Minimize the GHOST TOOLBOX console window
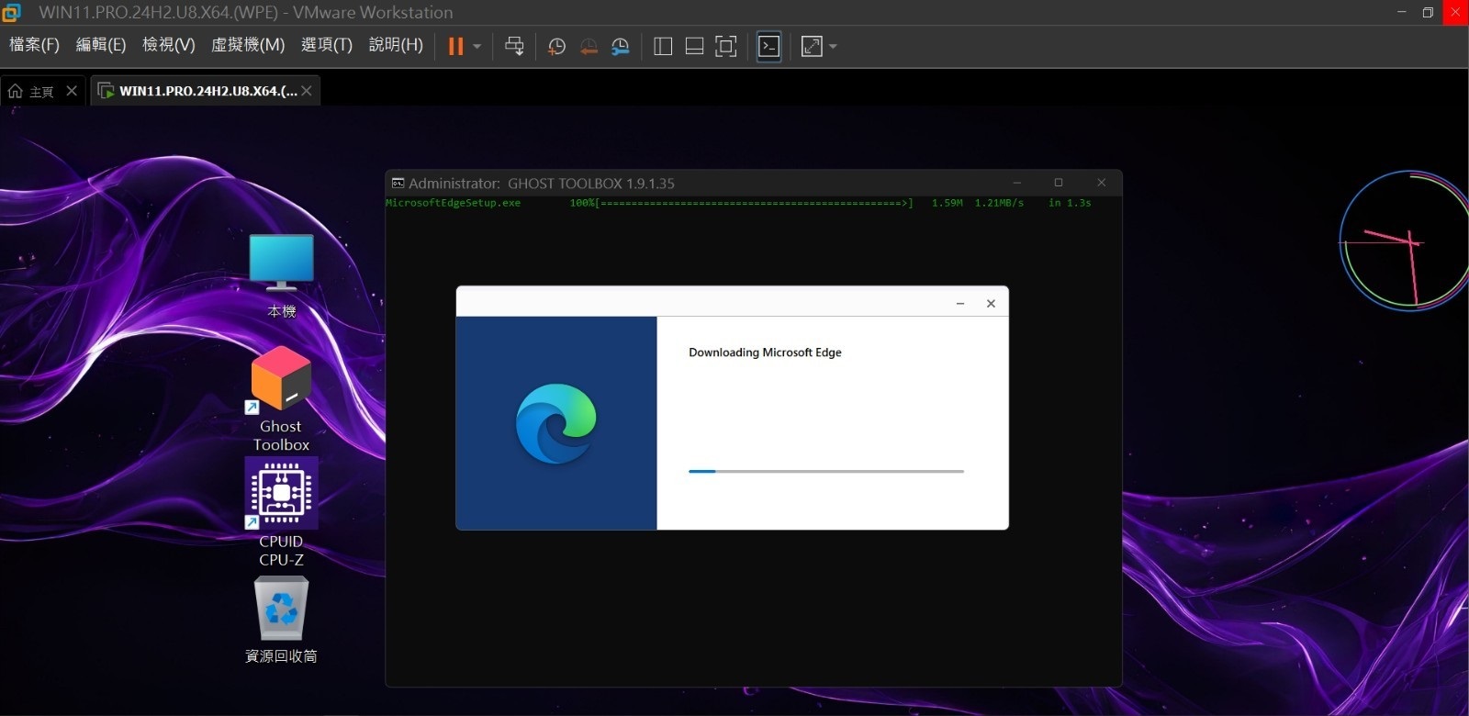Viewport: 1469px width, 716px height. [x=1016, y=183]
